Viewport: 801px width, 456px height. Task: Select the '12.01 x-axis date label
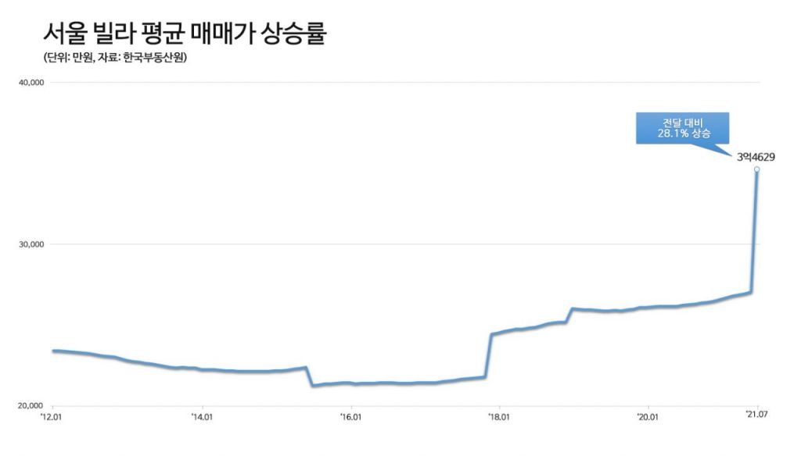coord(52,418)
